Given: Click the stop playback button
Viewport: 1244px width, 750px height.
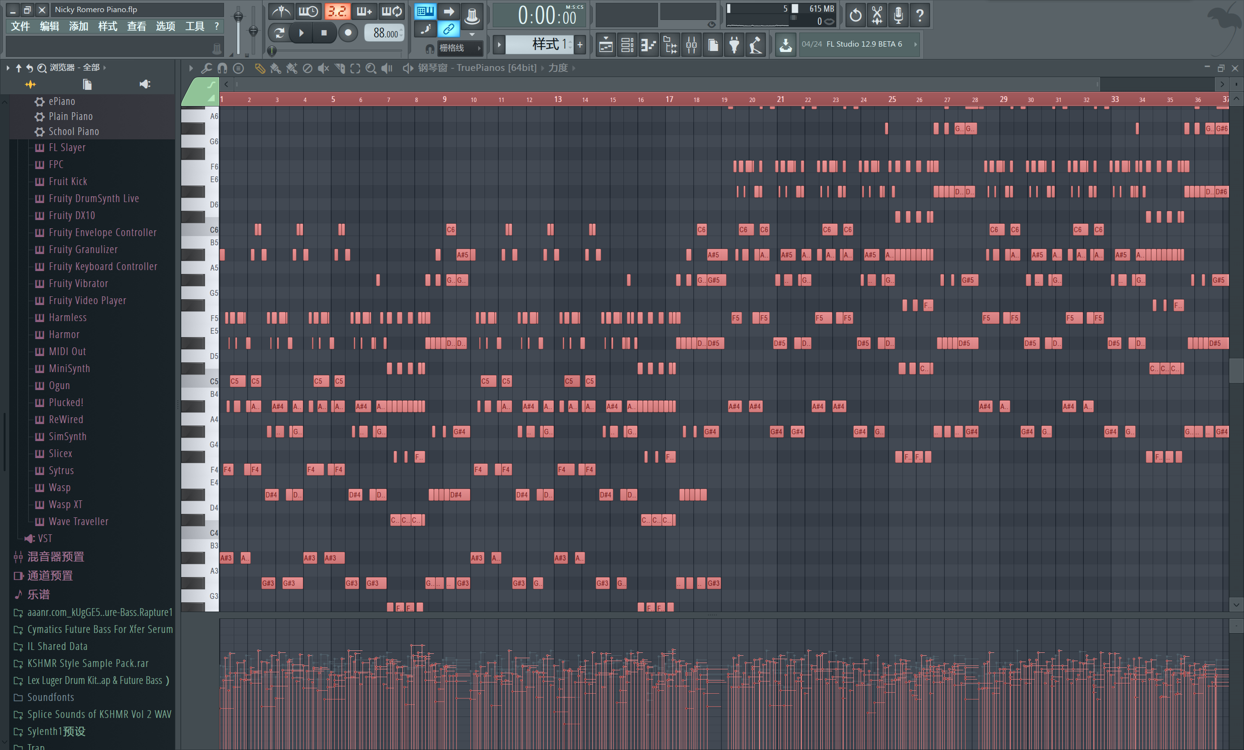Looking at the screenshot, I should pyautogui.click(x=324, y=34).
